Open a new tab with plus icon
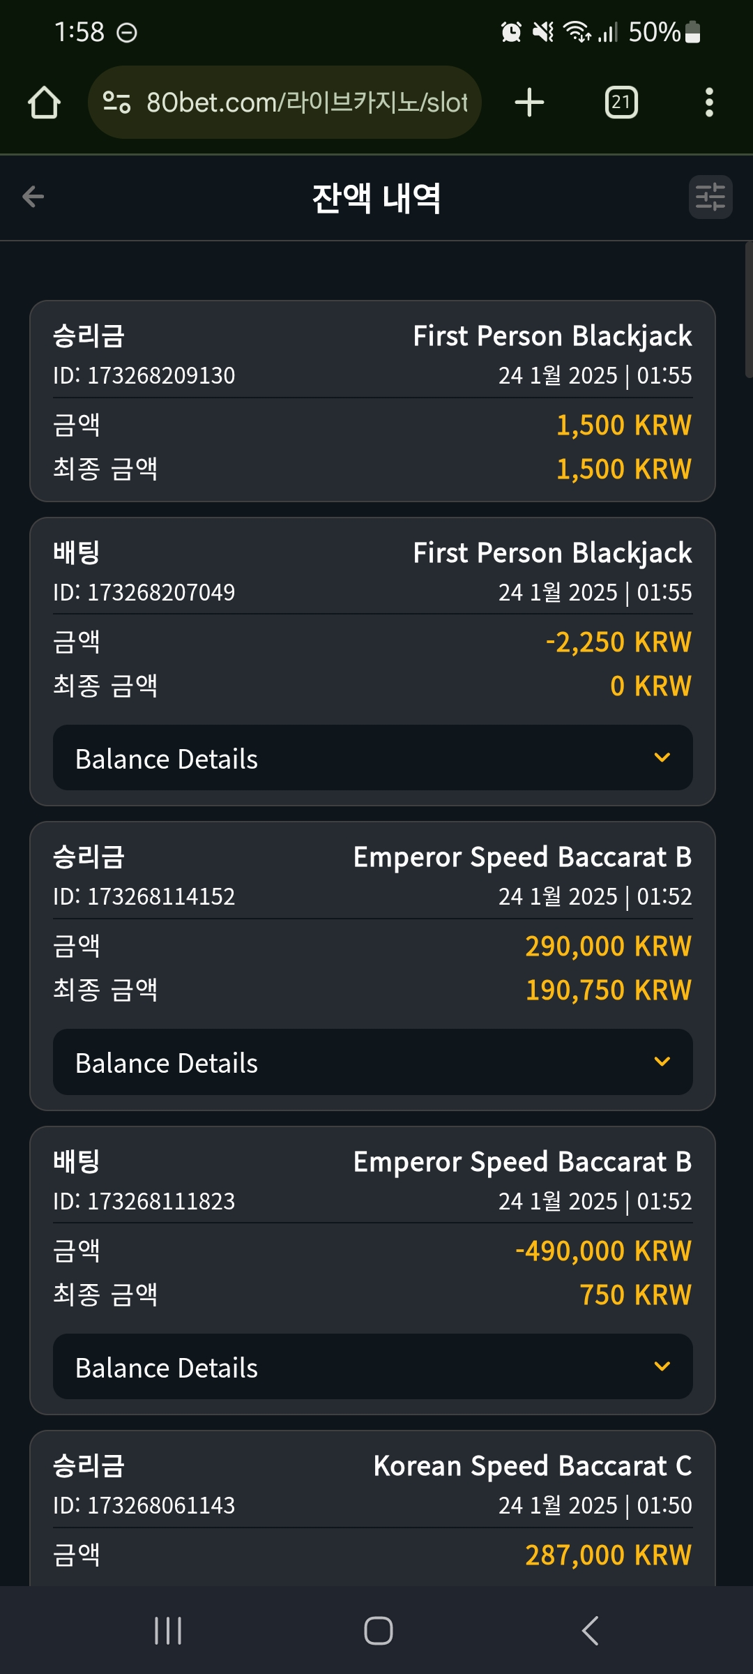753x1674 pixels. (x=529, y=103)
